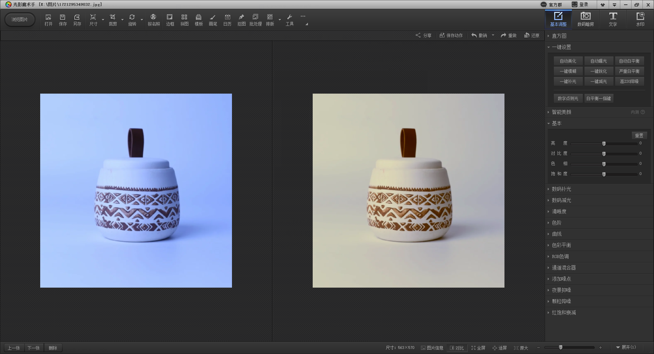The image size is (654, 354).
Task: Select the 画笔 brush tool
Action: [x=213, y=20]
